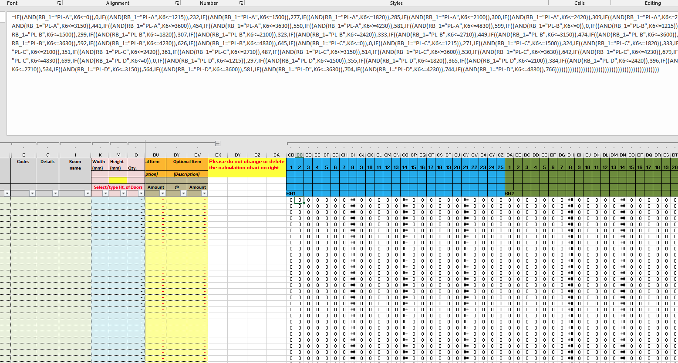
Task: Click the 'Select/type Ht. of Doors' label
Action: point(118,187)
